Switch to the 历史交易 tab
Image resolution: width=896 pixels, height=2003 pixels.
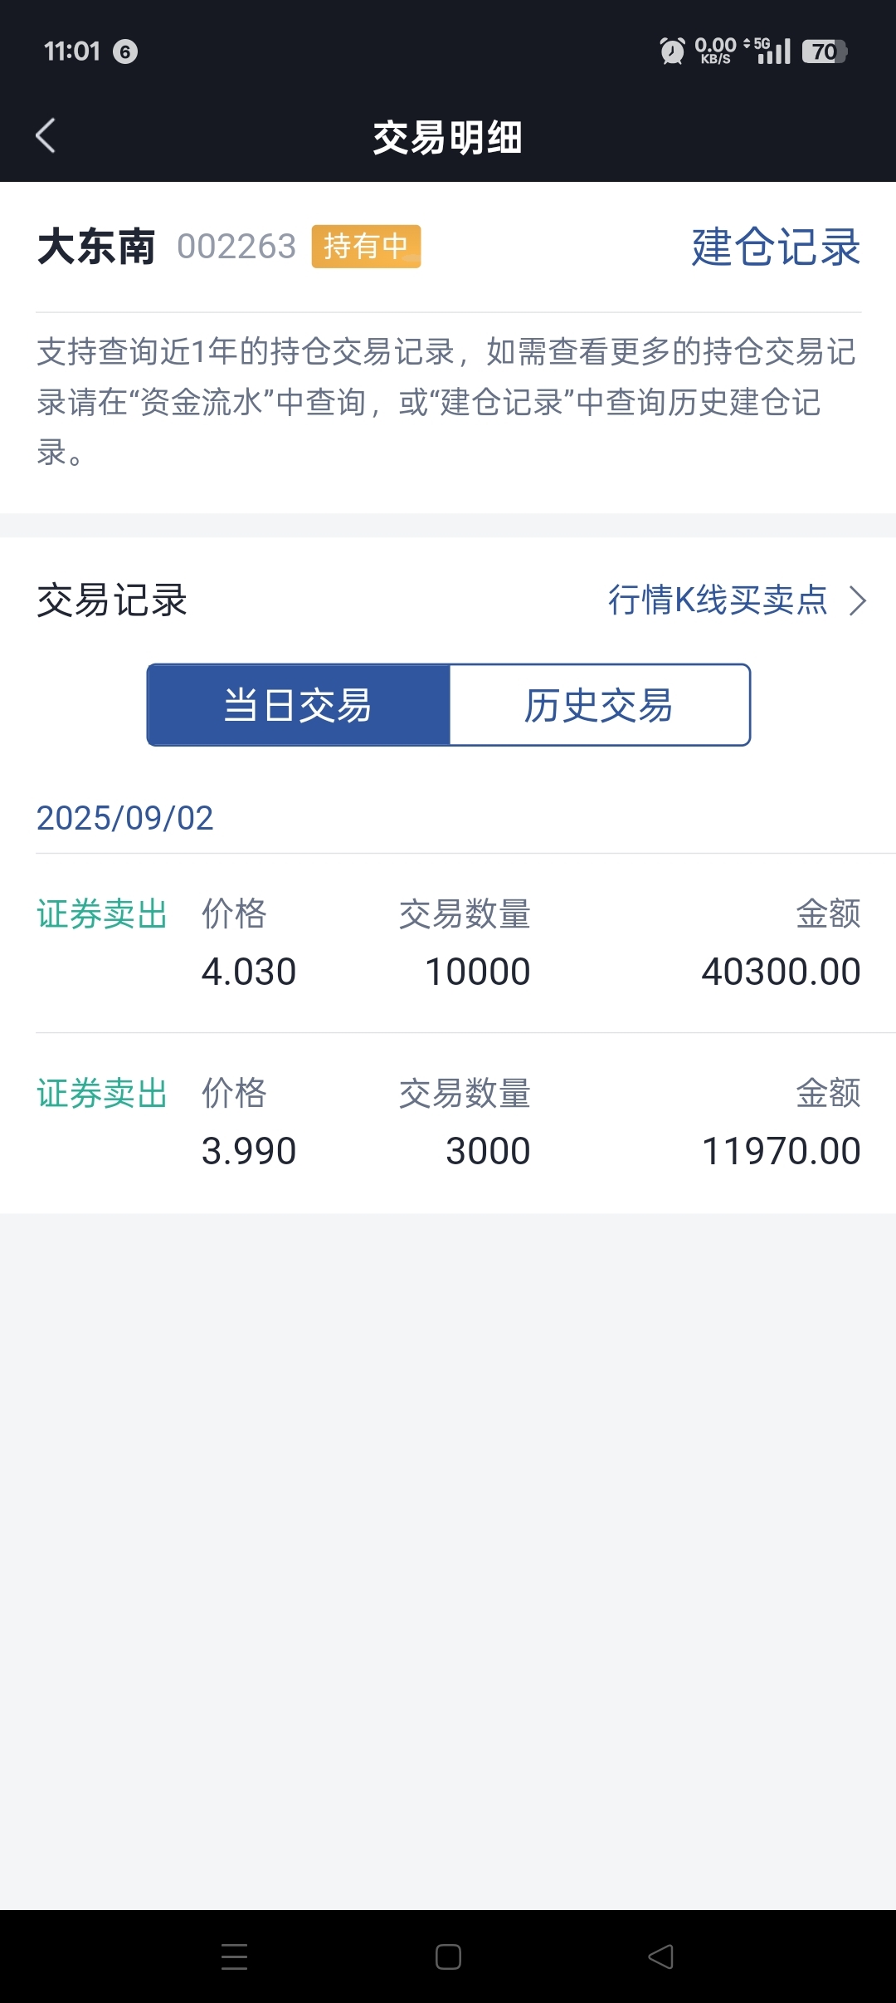click(x=600, y=705)
